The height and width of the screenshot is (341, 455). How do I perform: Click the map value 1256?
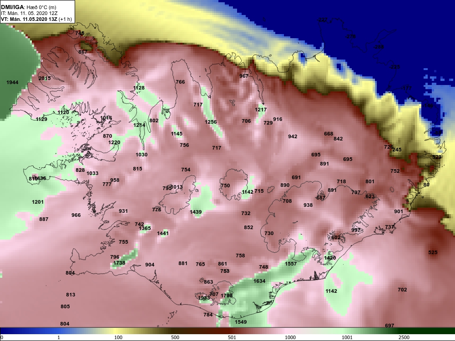[x=211, y=122]
